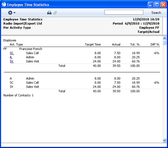
Task: Select -6% in the summary Sales Call row
Action: (x=156, y=82)
